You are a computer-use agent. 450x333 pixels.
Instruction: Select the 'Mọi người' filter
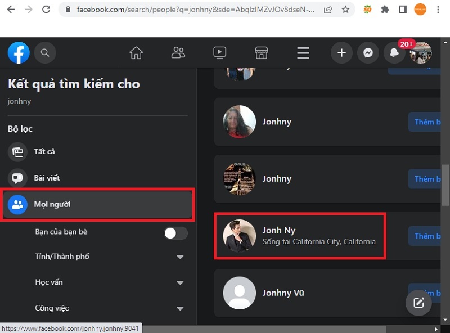pos(52,204)
